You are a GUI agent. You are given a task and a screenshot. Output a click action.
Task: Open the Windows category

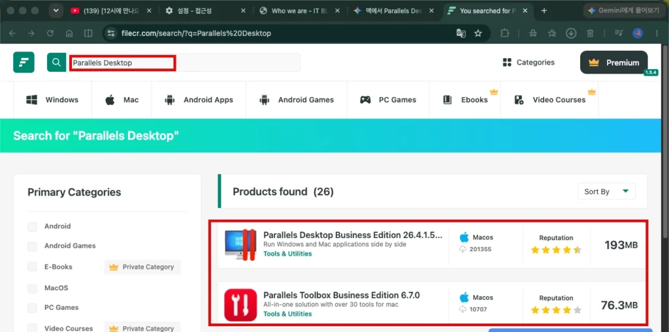(52, 100)
